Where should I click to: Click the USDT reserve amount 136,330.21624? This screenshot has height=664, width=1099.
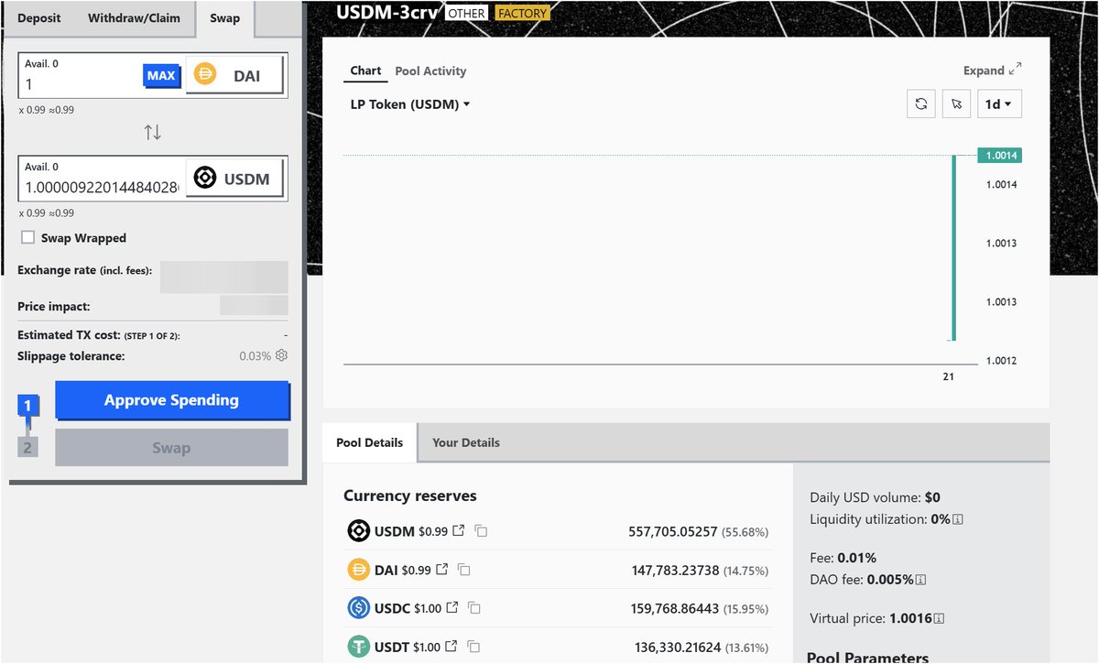(678, 647)
